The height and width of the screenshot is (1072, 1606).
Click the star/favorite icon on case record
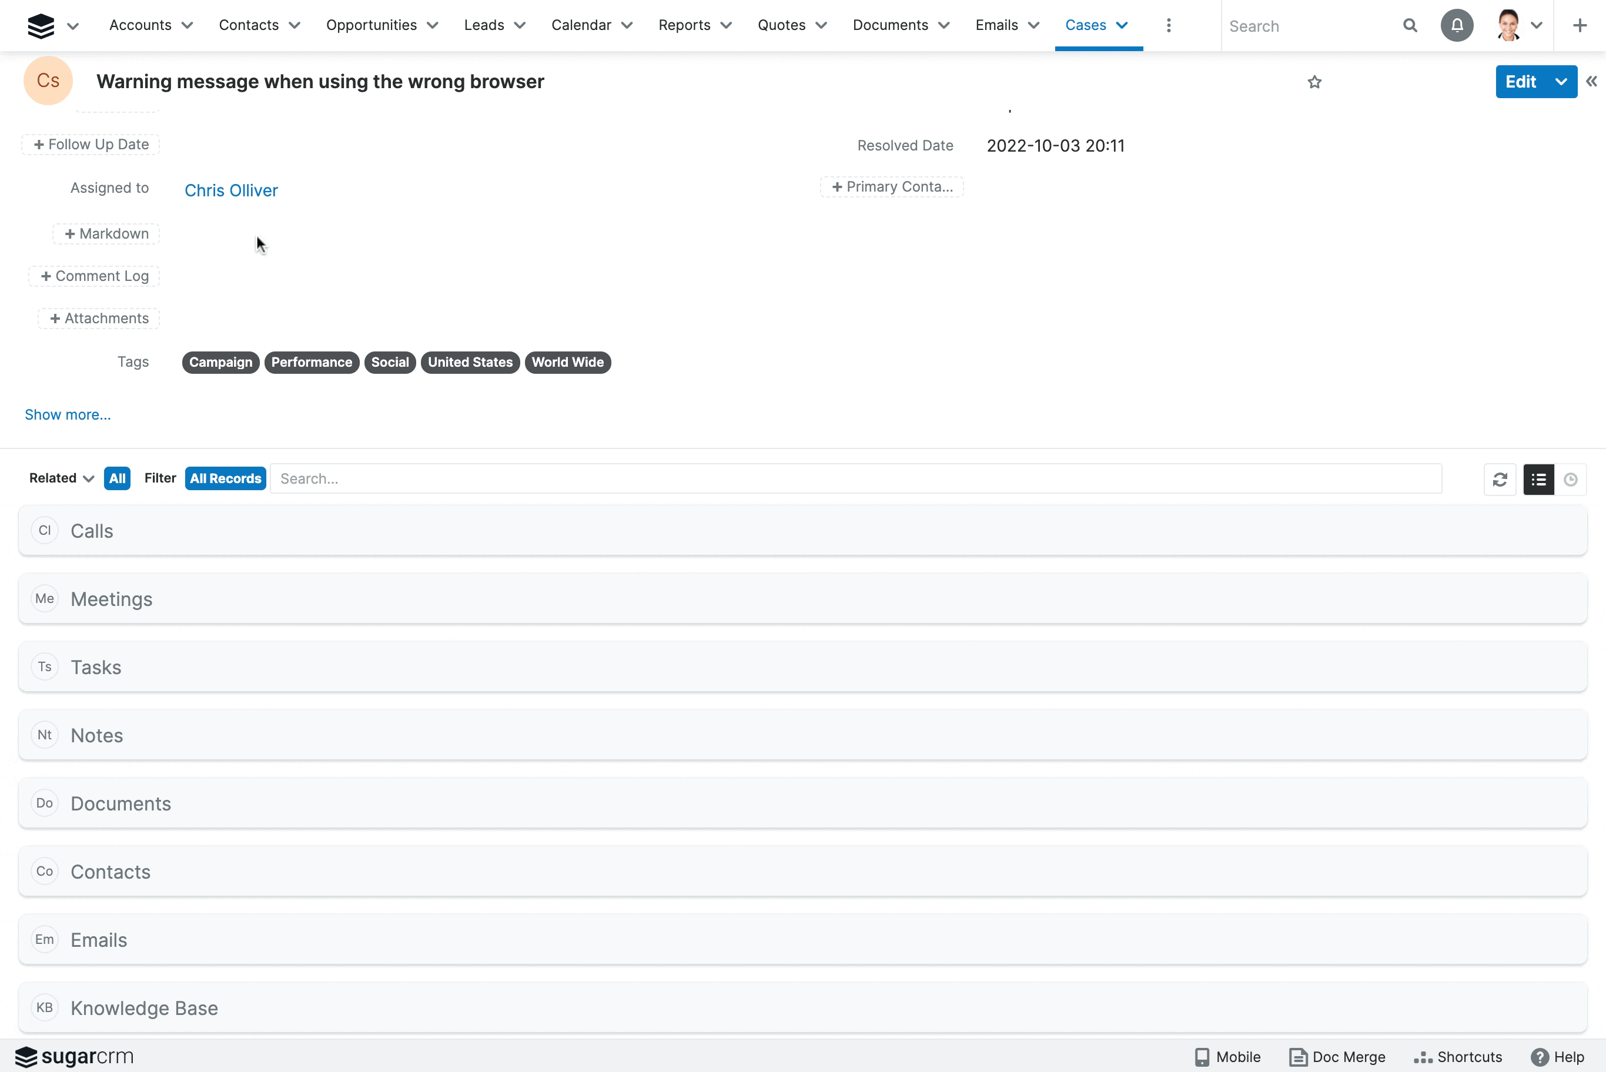[1314, 81]
